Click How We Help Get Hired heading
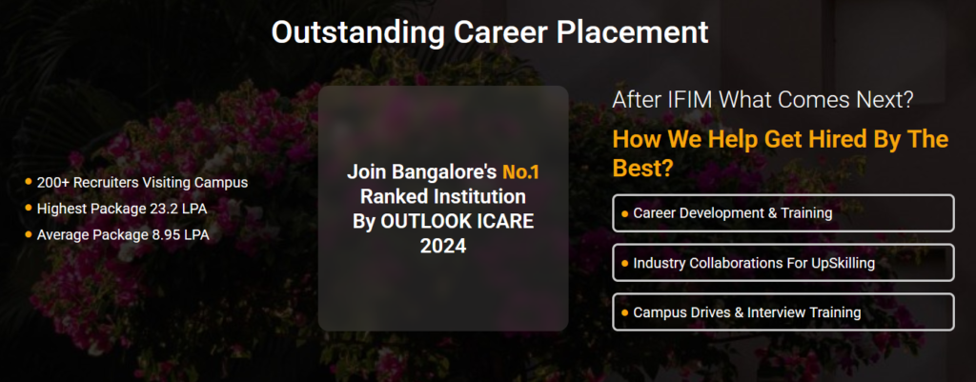 click(781, 153)
